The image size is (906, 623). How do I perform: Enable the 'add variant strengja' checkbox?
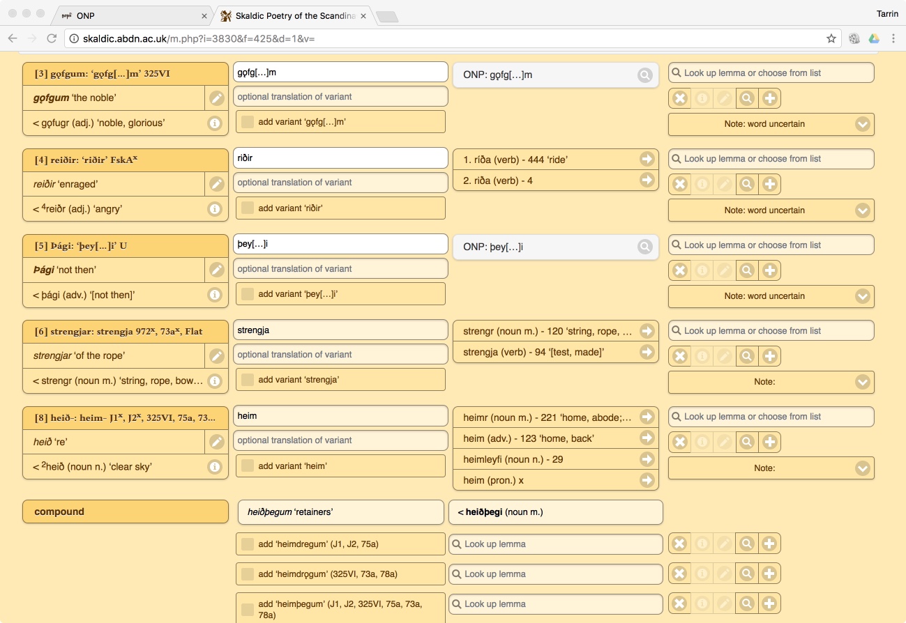[248, 380]
